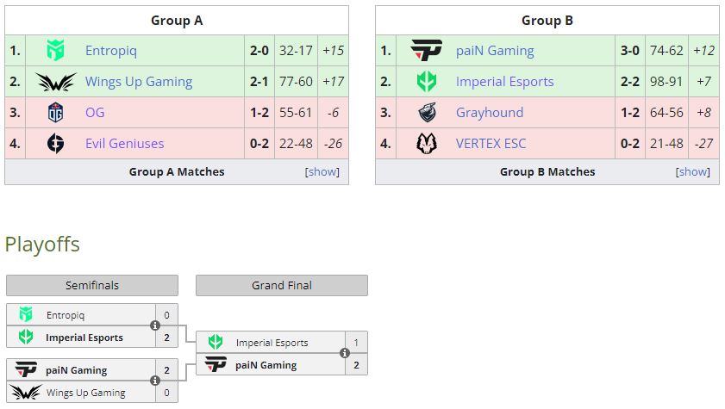Open Grand Final match info popup
The height and width of the screenshot is (409, 725).
point(345,353)
